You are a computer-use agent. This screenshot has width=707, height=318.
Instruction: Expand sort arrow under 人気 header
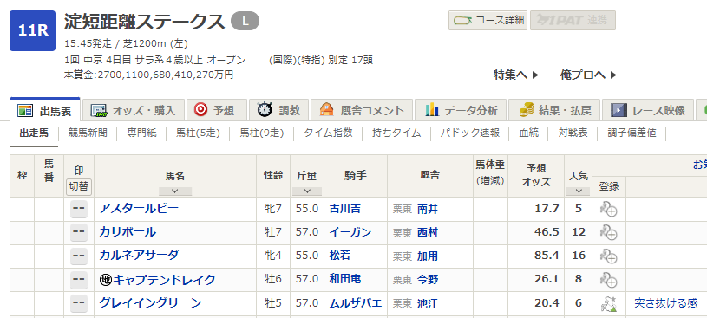(x=578, y=191)
